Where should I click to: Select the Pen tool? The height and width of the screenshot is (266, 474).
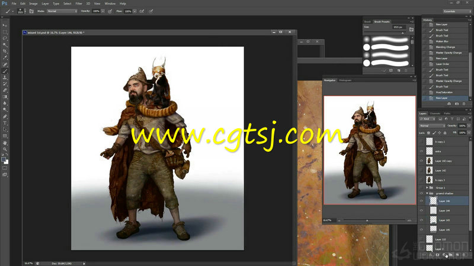(x=5, y=116)
